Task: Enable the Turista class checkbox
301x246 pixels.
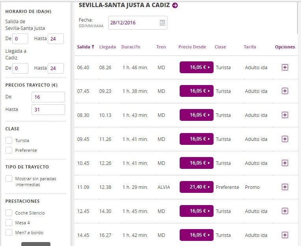Action: 9,140
